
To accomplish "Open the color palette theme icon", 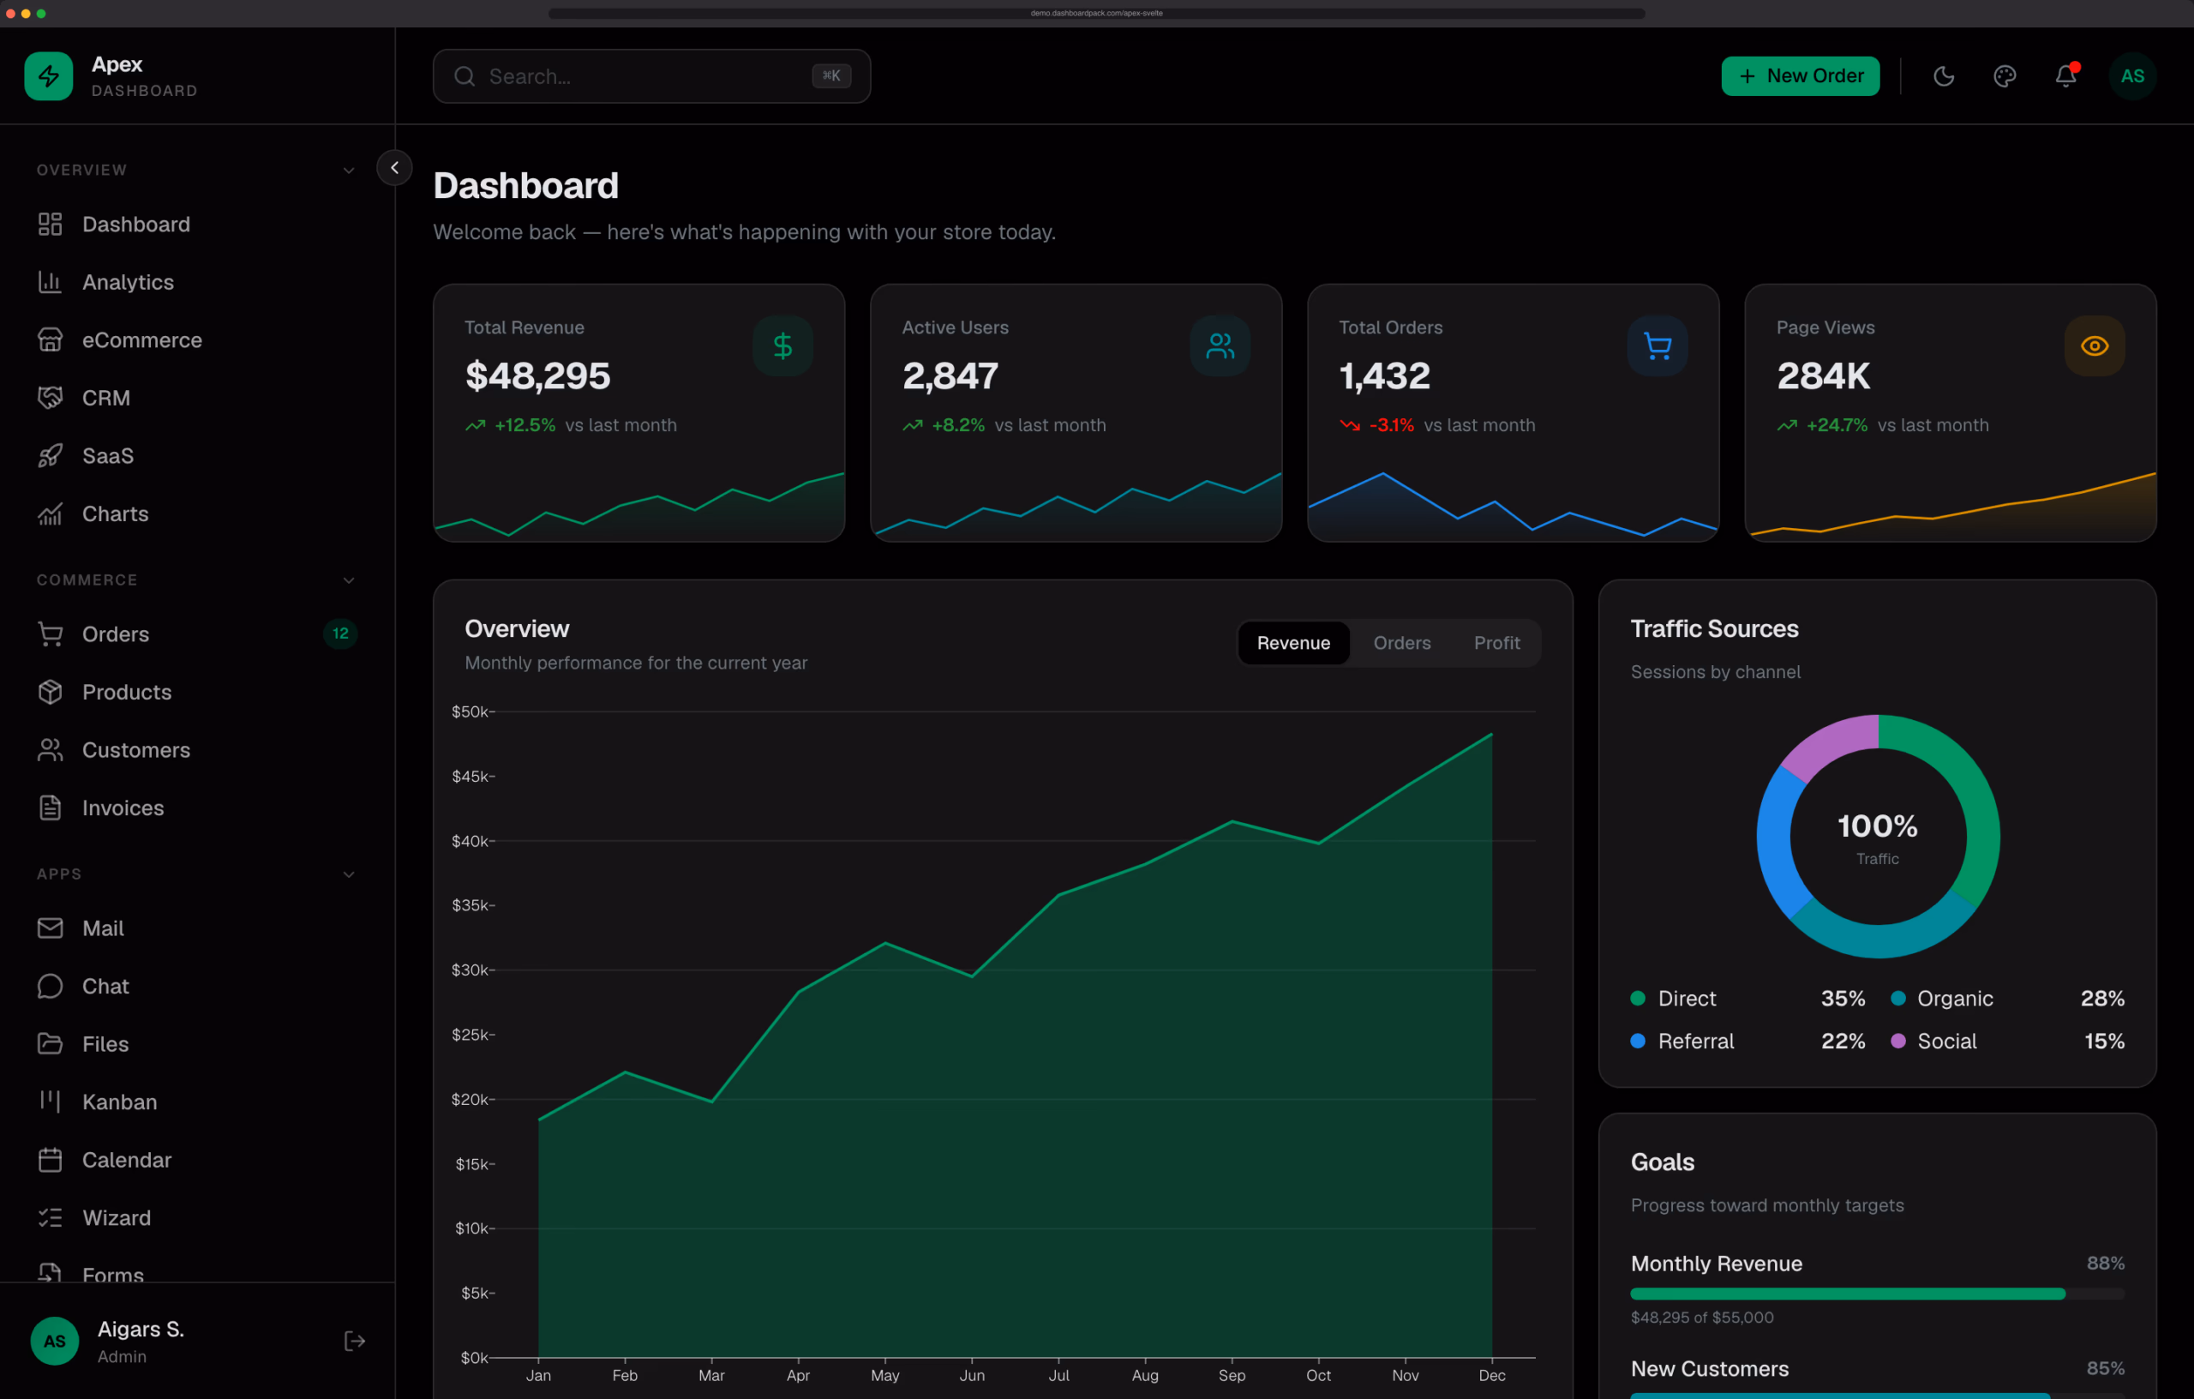I will coord(2005,75).
